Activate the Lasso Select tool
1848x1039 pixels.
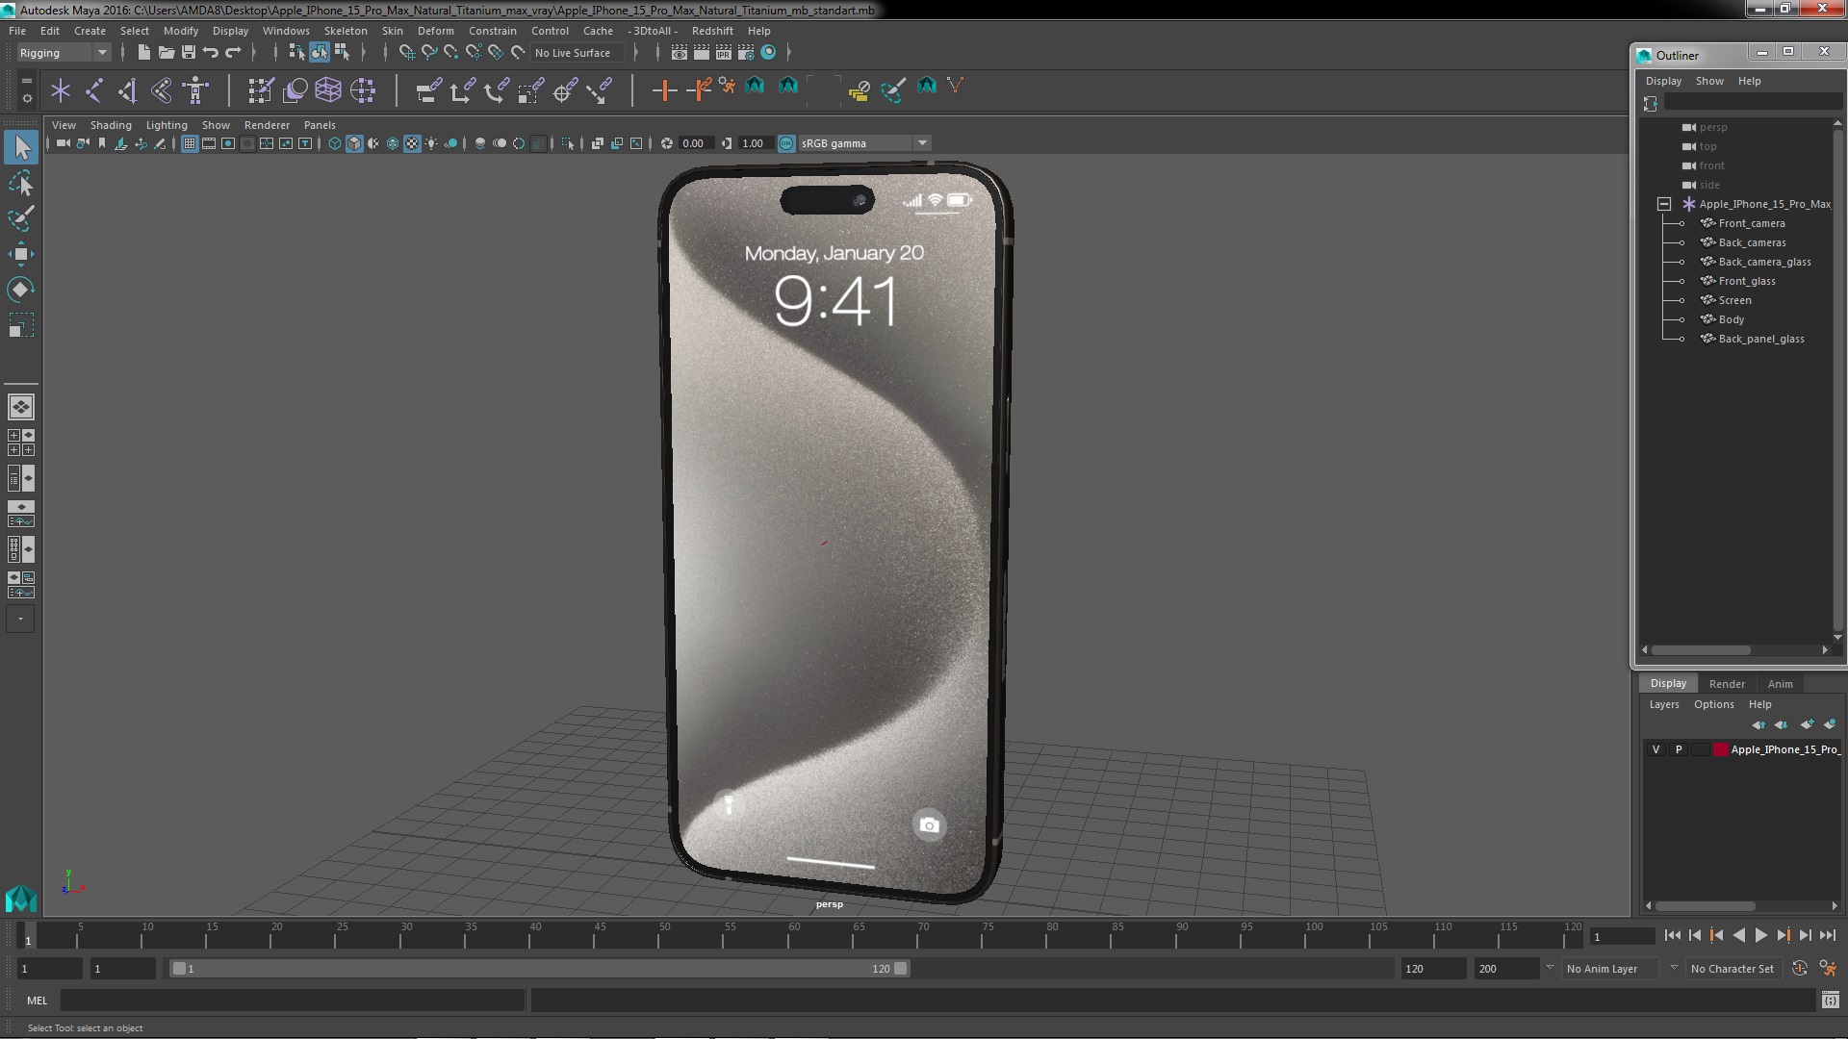21,184
